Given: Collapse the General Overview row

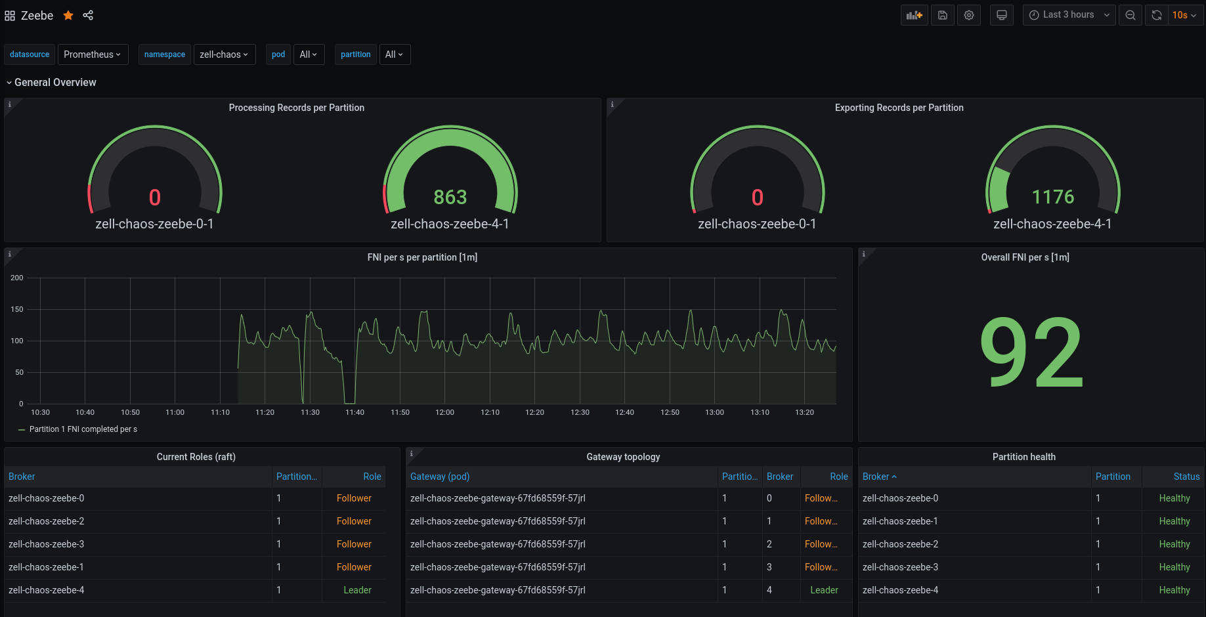Looking at the screenshot, I should pyautogui.click(x=51, y=82).
